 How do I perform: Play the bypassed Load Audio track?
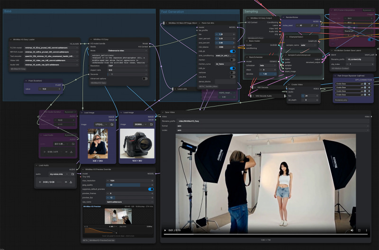pos(45,152)
